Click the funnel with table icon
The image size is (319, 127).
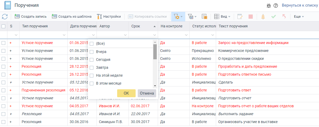[191, 17]
